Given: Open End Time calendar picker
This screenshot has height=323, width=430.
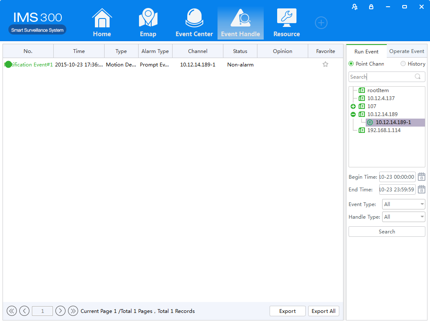Looking at the screenshot, I should 421,190.
